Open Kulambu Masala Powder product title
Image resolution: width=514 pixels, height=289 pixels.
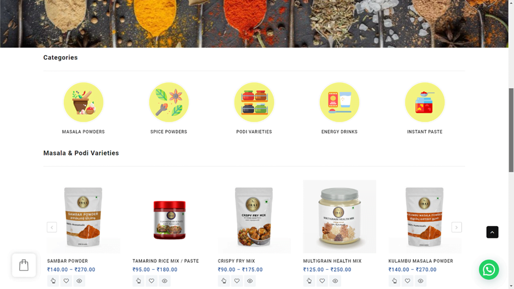click(420, 261)
